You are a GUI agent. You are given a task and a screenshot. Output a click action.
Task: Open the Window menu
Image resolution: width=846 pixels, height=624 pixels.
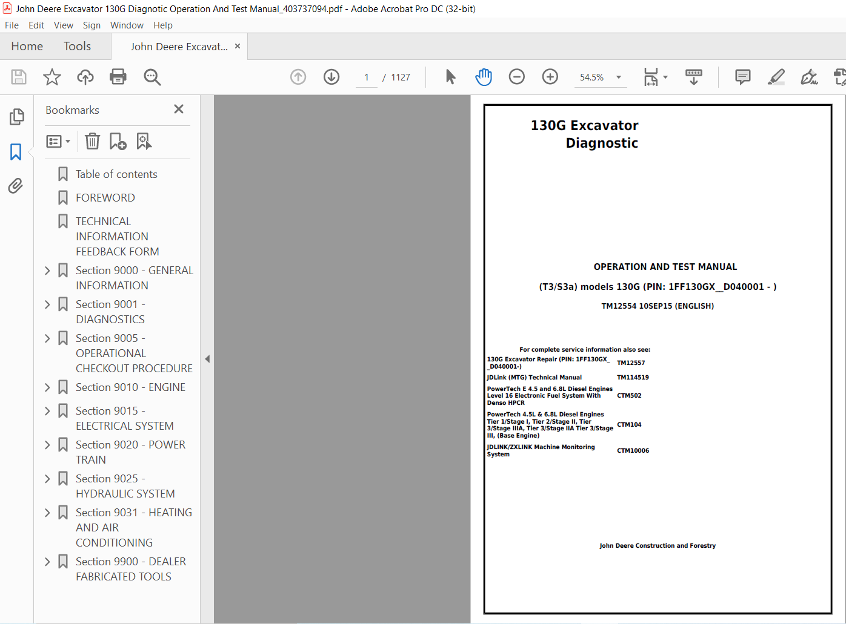pos(127,25)
